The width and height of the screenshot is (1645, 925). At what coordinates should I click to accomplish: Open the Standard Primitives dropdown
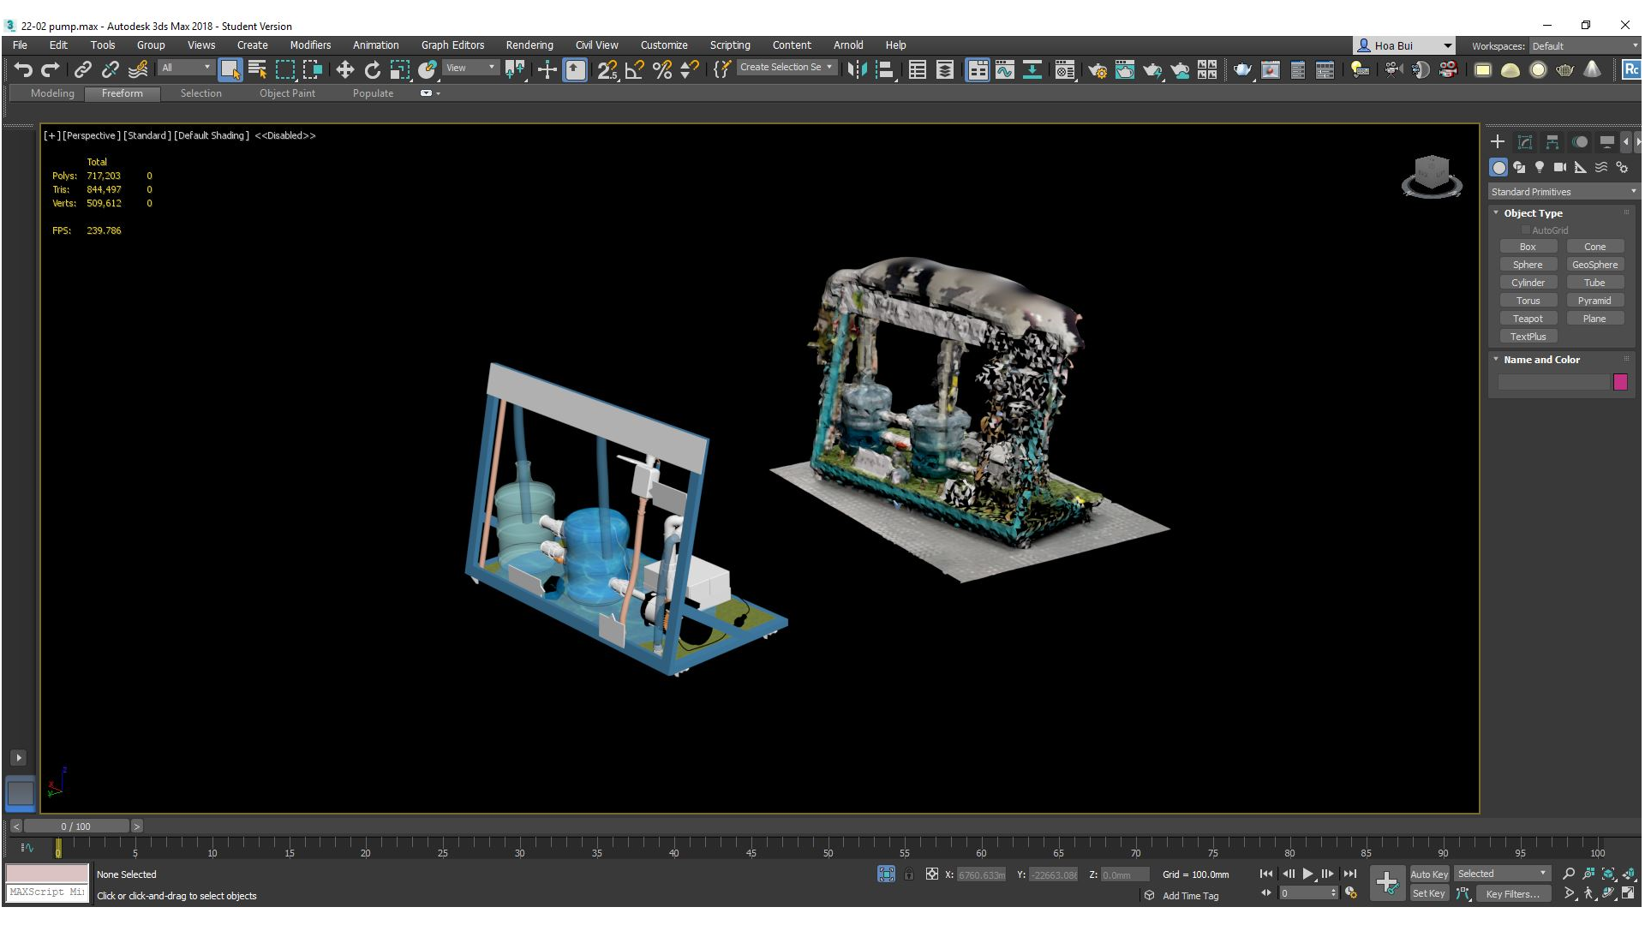[x=1563, y=191]
